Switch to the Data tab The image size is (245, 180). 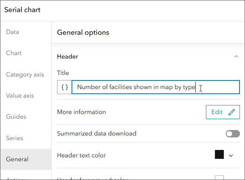pyautogui.click(x=13, y=32)
